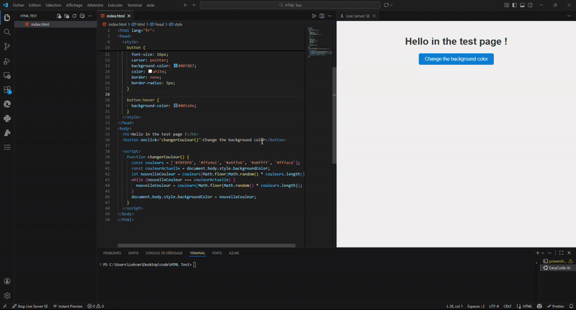Open the Run and Debug view

7,61
